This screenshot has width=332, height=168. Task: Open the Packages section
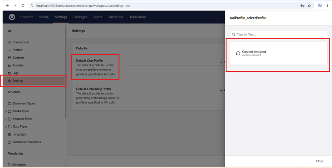pyautogui.click(x=80, y=17)
